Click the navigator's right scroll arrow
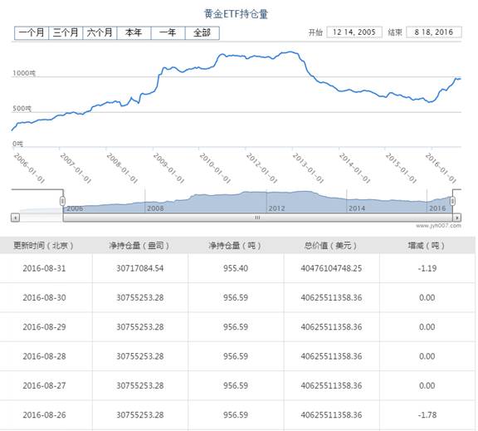The width and height of the screenshot is (478, 431). tap(457, 218)
